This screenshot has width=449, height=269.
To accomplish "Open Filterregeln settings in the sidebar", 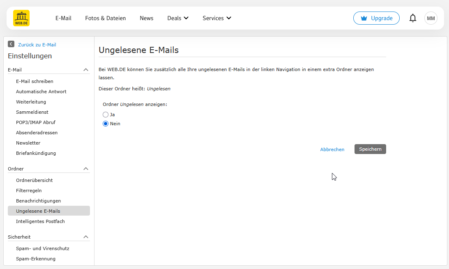I will pos(29,191).
